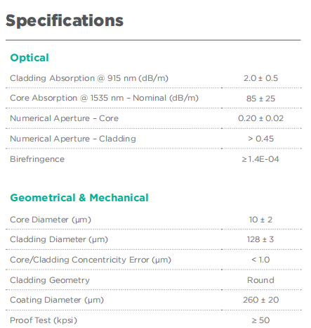The image size is (311, 328).
Task: Select the 0.20 ± 0.02 value
Action: [260, 118]
